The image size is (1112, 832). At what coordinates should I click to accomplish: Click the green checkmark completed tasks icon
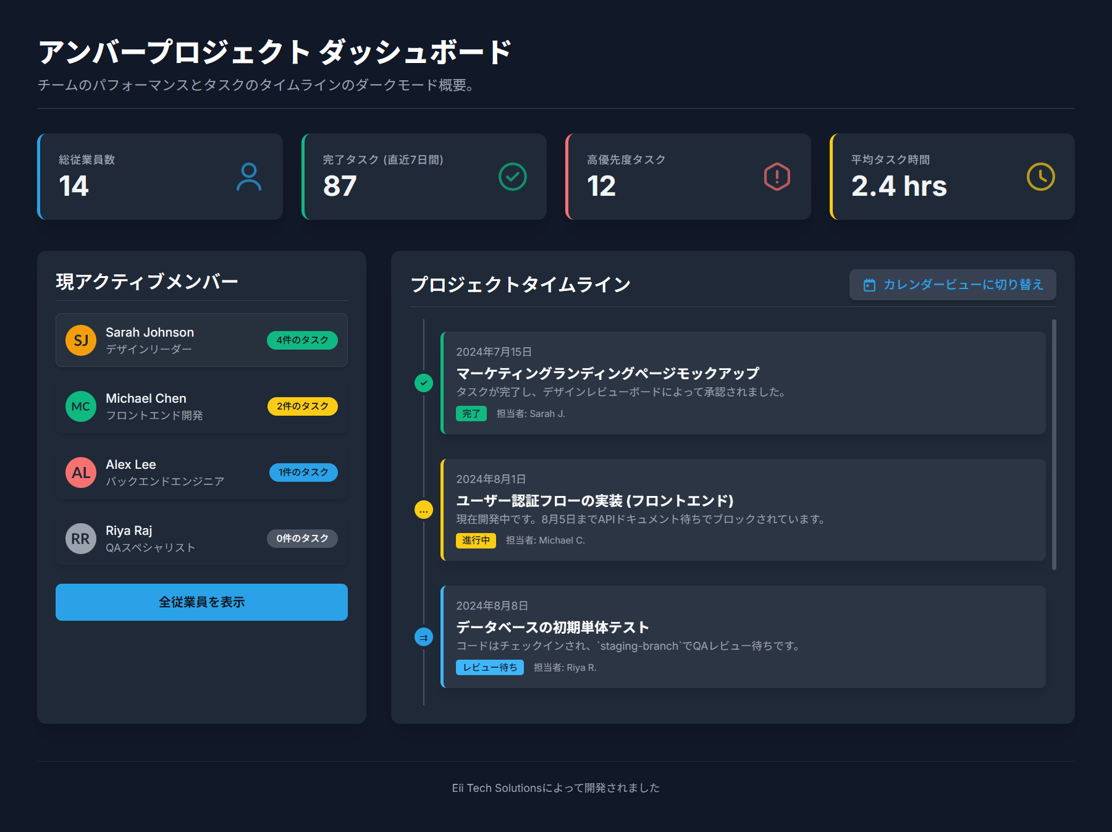coord(512,177)
